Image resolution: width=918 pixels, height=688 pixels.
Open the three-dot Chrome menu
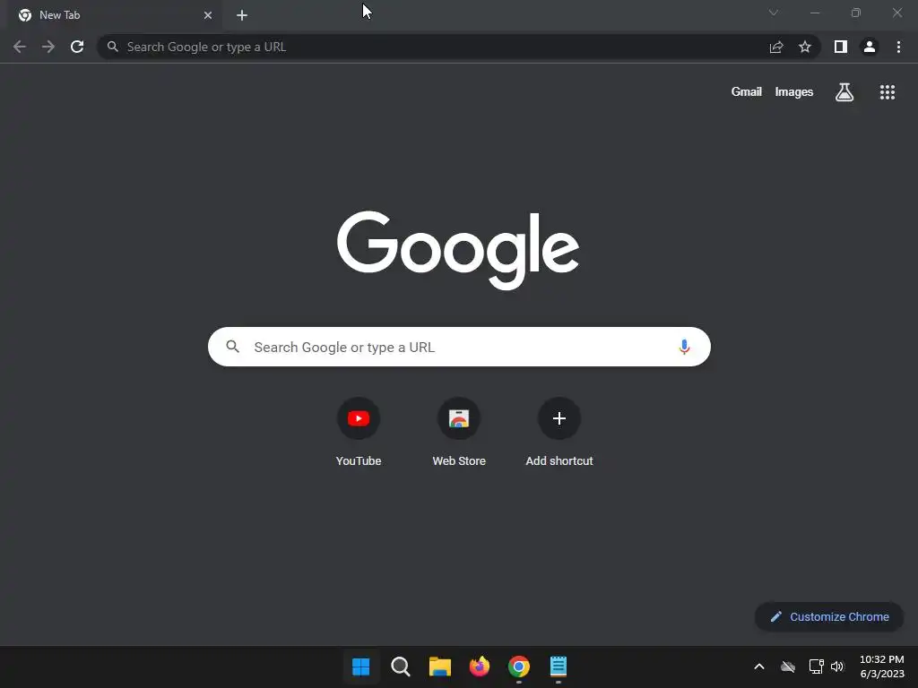898,47
